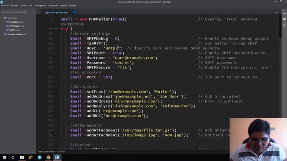Click line number 14 in the gutter
287x161 pixels.
(50, 48)
